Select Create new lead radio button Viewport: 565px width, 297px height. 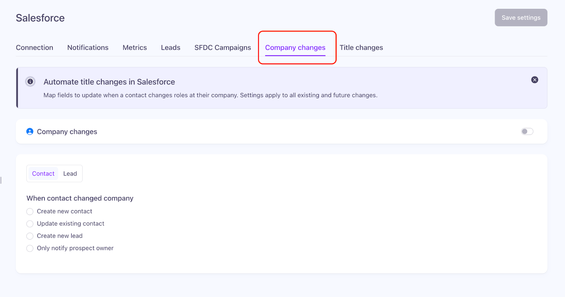pos(30,236)
